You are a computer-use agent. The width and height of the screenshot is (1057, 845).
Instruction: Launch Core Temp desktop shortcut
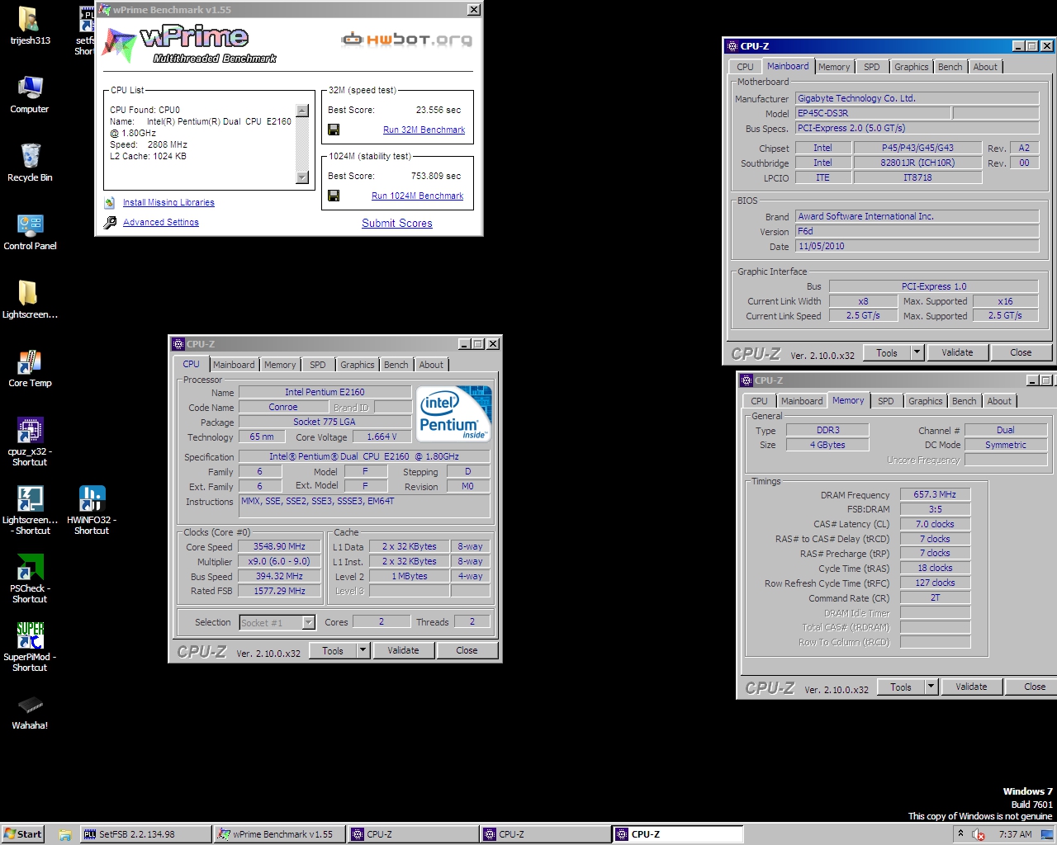[30, 368]
